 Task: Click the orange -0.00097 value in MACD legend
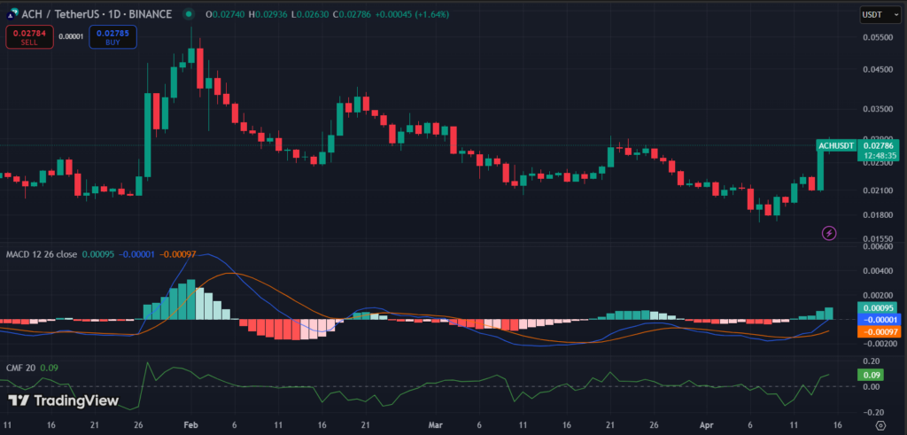click(x=177, y=254)
